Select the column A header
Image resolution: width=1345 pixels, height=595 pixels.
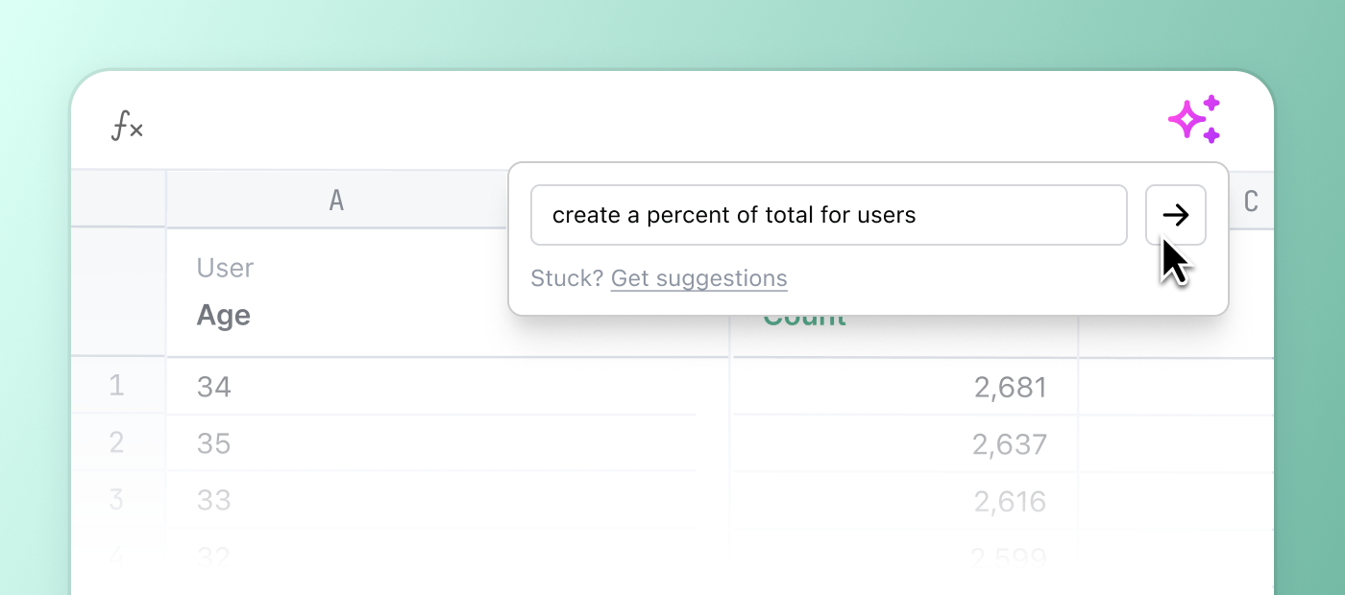tap(336, 200)
